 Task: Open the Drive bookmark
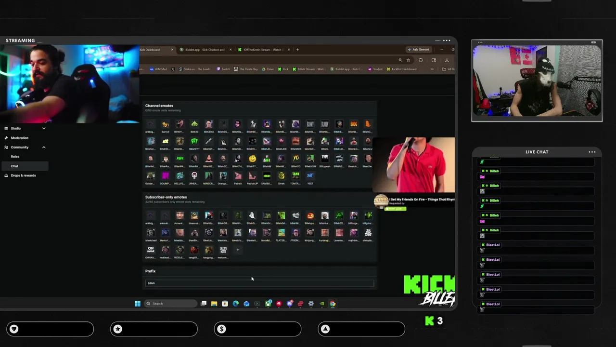268,69
